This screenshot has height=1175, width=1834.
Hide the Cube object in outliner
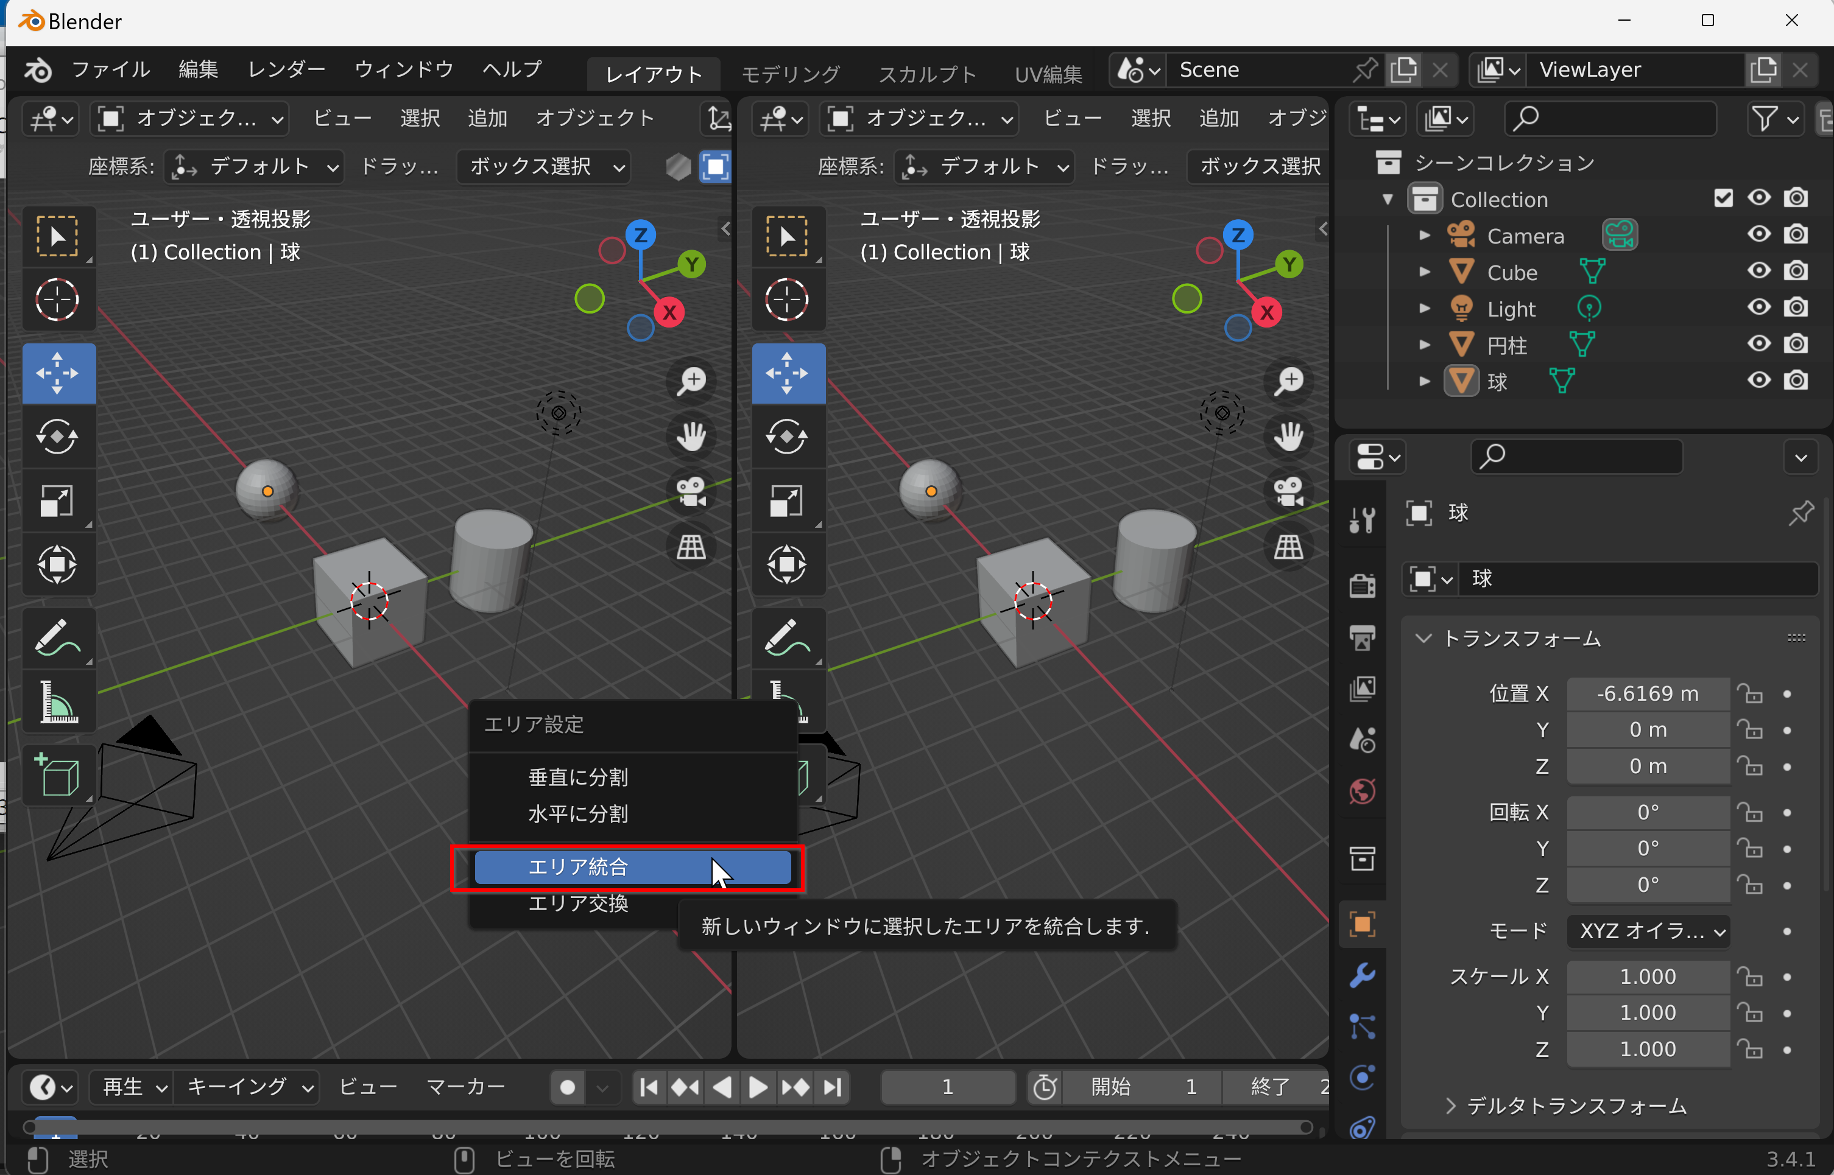[1759, 271]
